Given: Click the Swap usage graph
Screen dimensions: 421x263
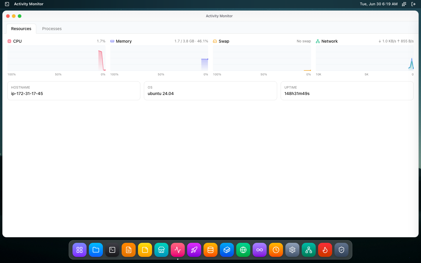Looking at the screenshot, I should click(x=262, y=58).
